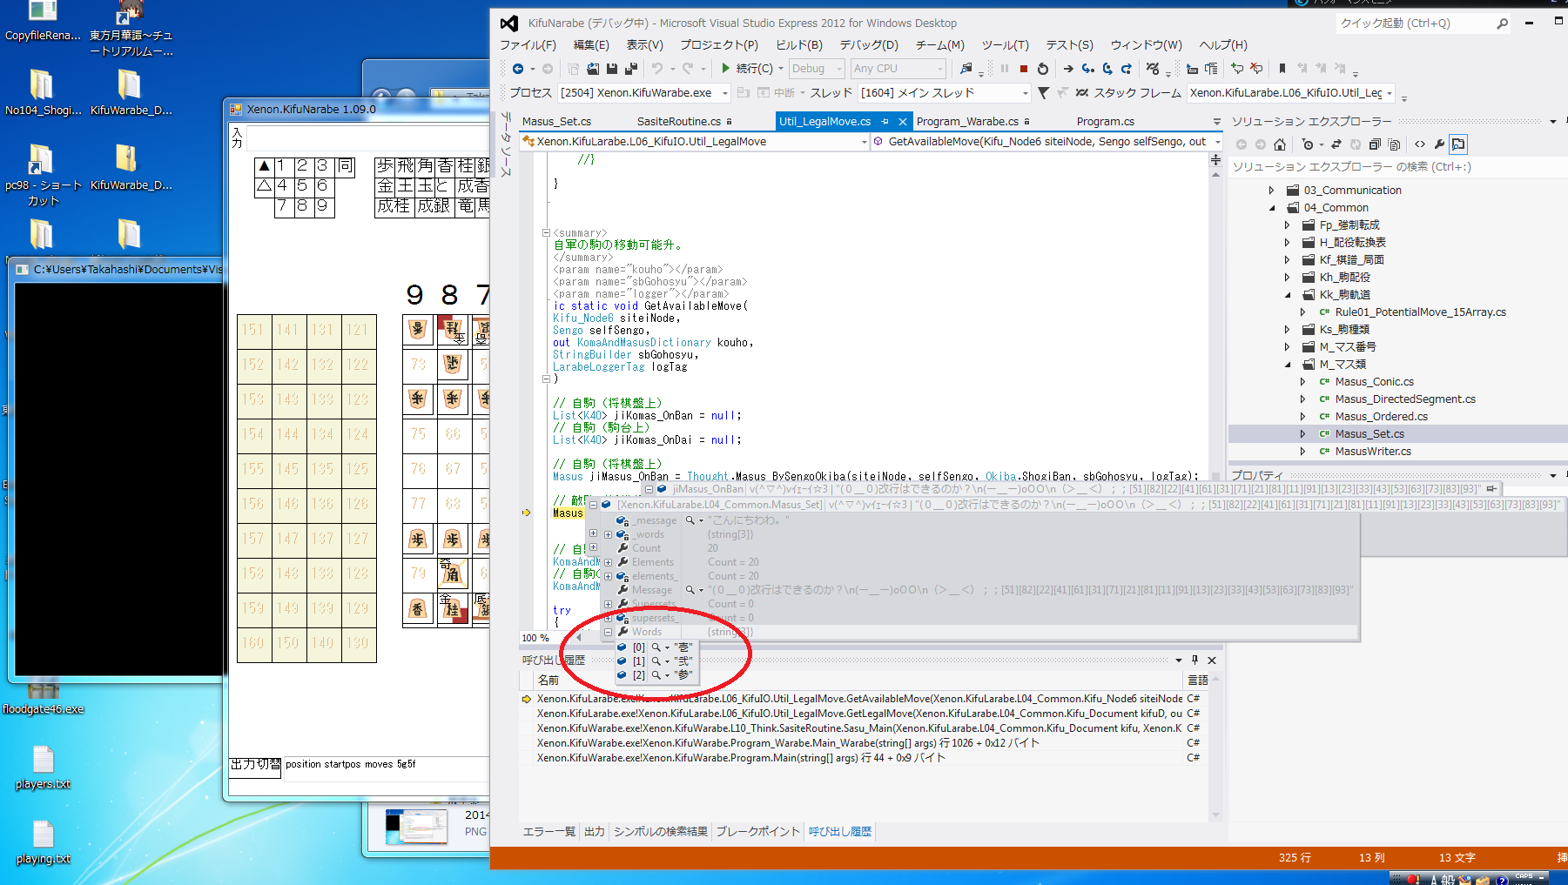This screenshot has height=885, width=1568.
Task: Open the デバッグ(D) menu
Action: coord(868,45)
